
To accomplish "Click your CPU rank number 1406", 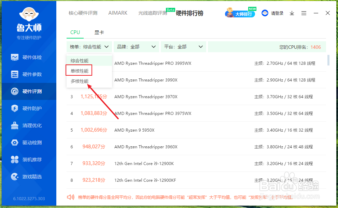I will pyautogui.click(x=315, y=47).
